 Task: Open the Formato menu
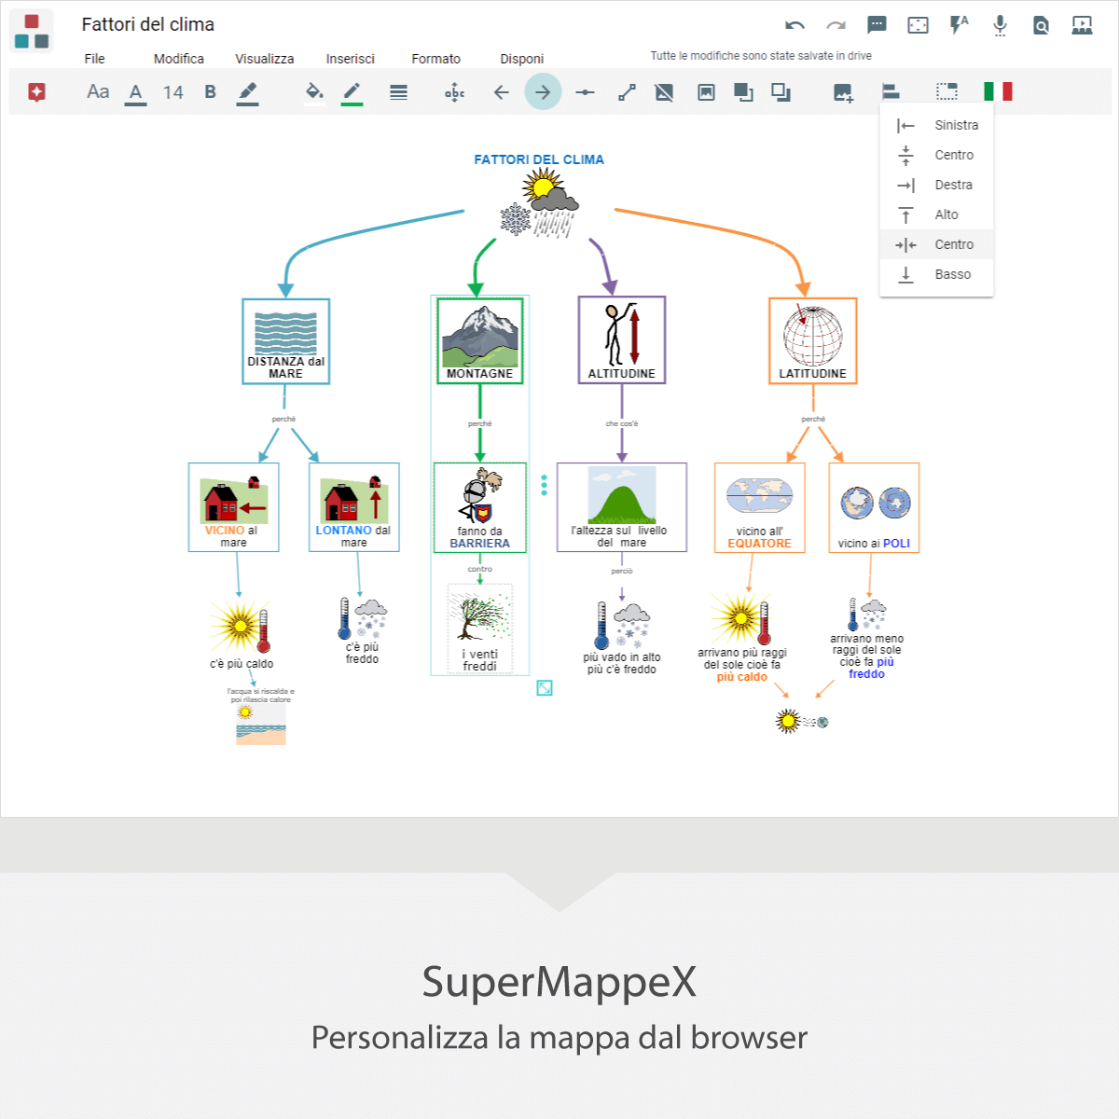point(436,59)
